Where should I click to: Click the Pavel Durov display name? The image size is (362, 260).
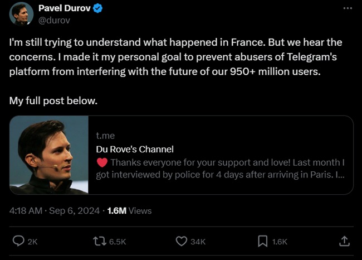[65, 8]
